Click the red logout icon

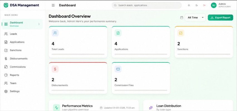[x=204, y=5]
